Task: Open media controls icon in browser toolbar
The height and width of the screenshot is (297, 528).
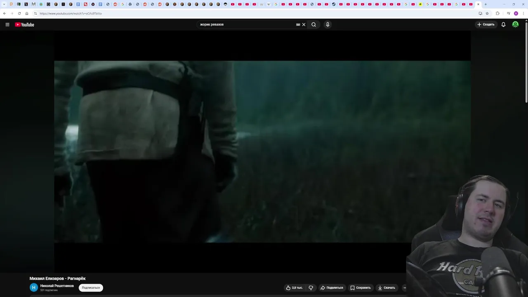Action: coord(508,13)
